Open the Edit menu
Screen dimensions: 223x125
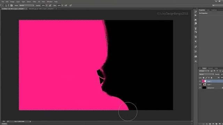pos(7,2)
